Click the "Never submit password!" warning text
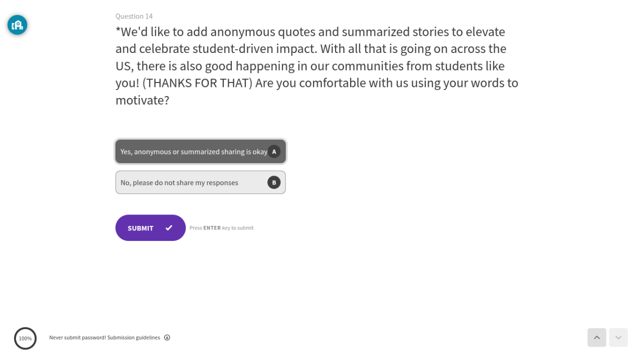Viewport: 641px width, 360px height. point(77,337)
